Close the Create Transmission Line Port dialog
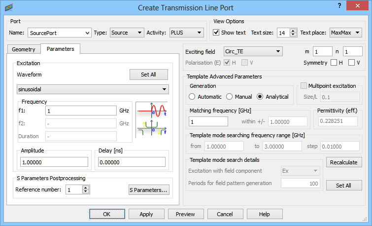Viewport: 372px width, 226px height. pyautogui.click(x=357, y=6)
